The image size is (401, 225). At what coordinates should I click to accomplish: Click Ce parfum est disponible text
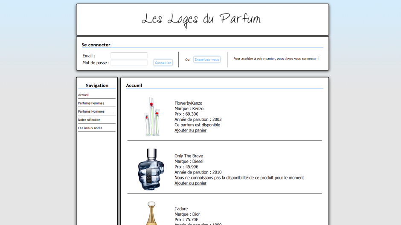(197, 125)
